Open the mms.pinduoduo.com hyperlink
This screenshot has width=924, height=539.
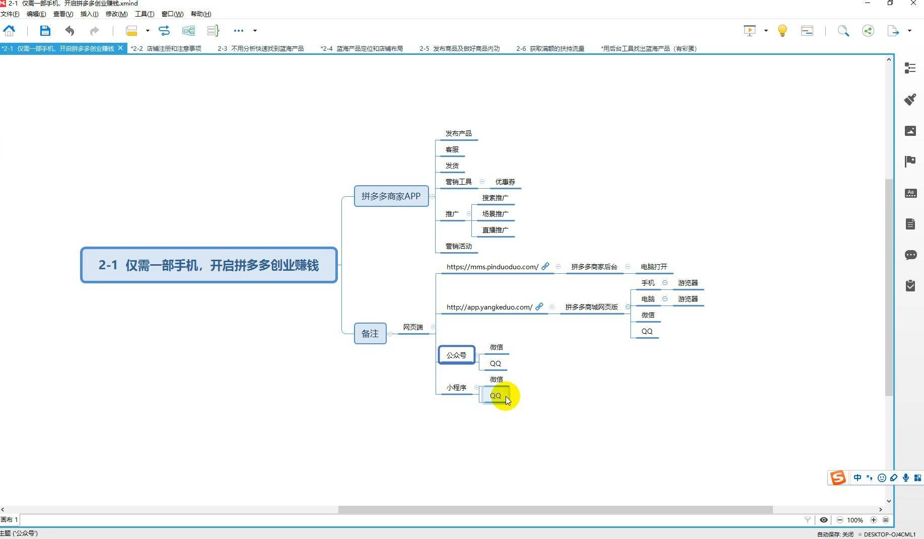545,267
